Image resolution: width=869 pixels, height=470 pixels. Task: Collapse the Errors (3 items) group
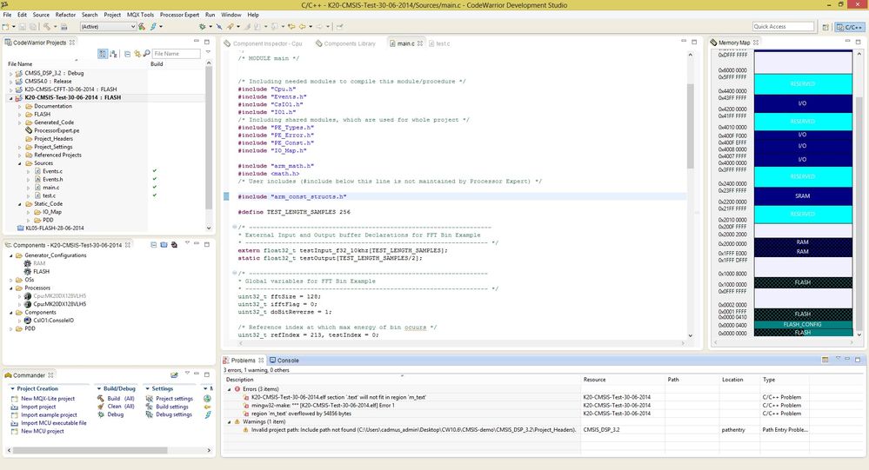coord(231,388)
